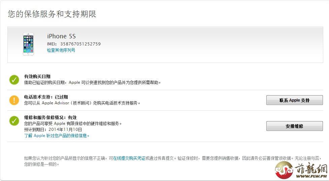Open 了解 Apple 针对您产品的保修信息 link

tap(57, 136)
